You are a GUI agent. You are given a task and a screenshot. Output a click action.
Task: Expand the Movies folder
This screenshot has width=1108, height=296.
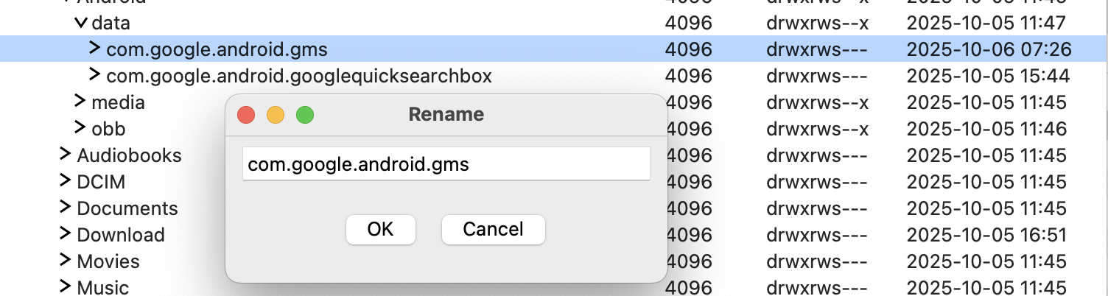click(66, 261)
